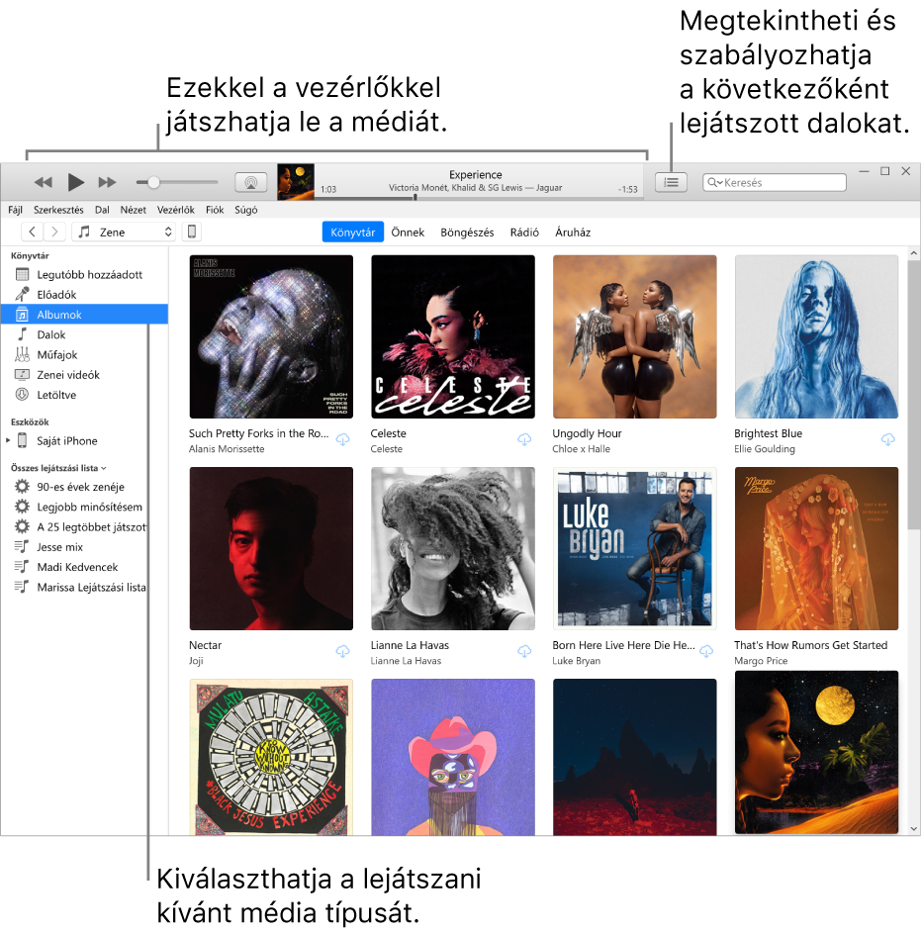921x934 pixels.
Task: Download the Nectar album via cloud icon
Action: pos(342,651)
